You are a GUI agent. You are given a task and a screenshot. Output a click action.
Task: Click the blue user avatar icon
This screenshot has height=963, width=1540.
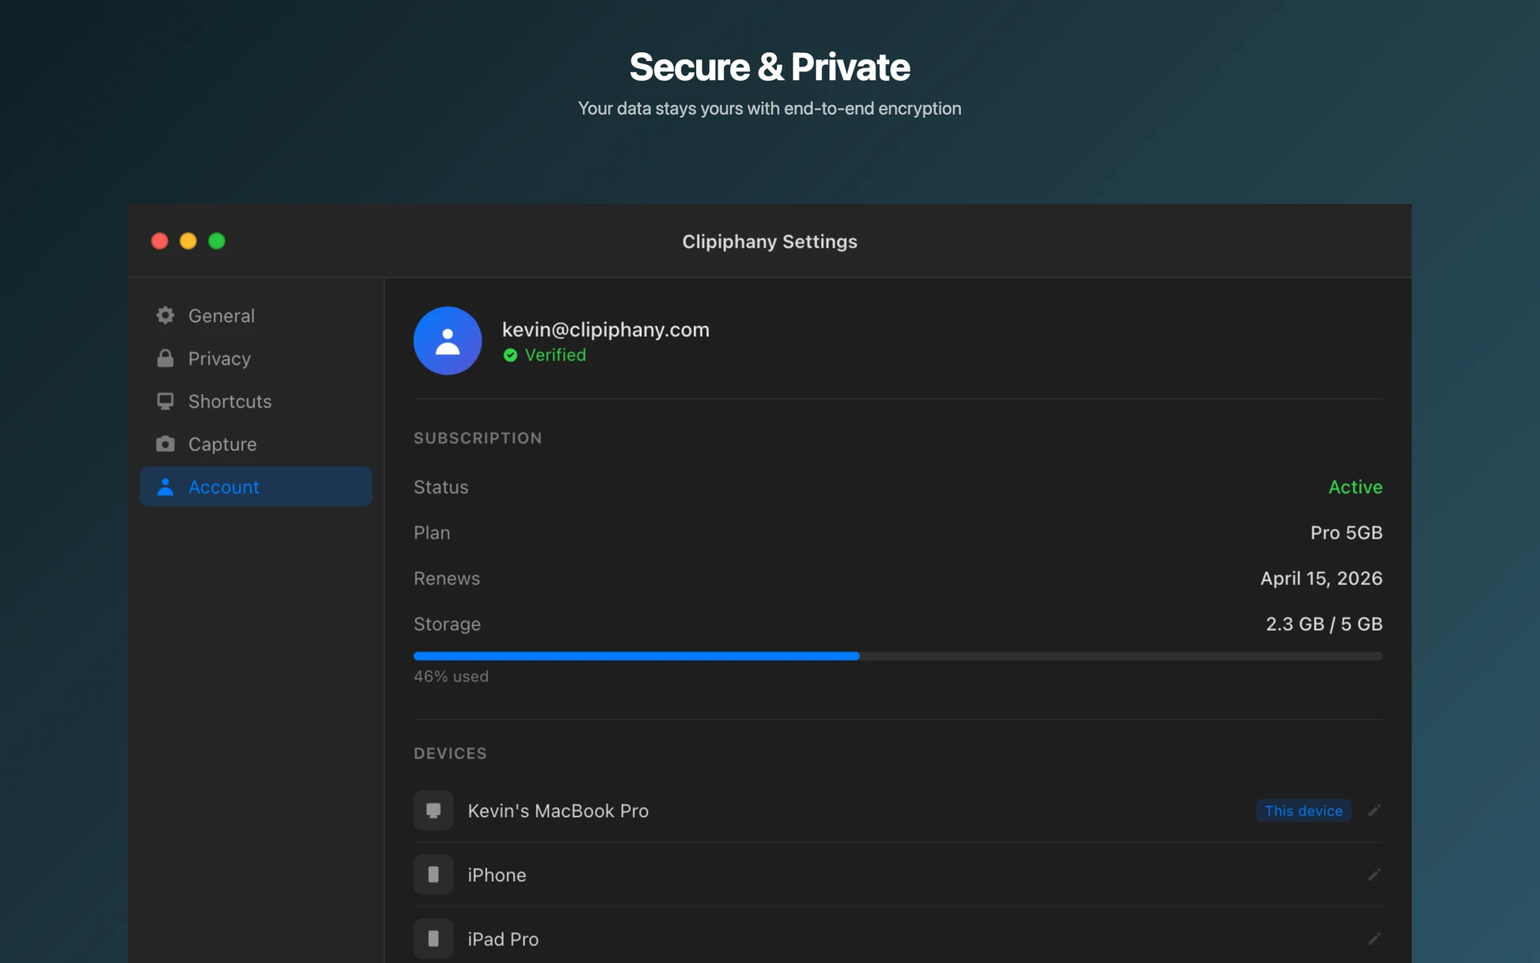[448, 341]
